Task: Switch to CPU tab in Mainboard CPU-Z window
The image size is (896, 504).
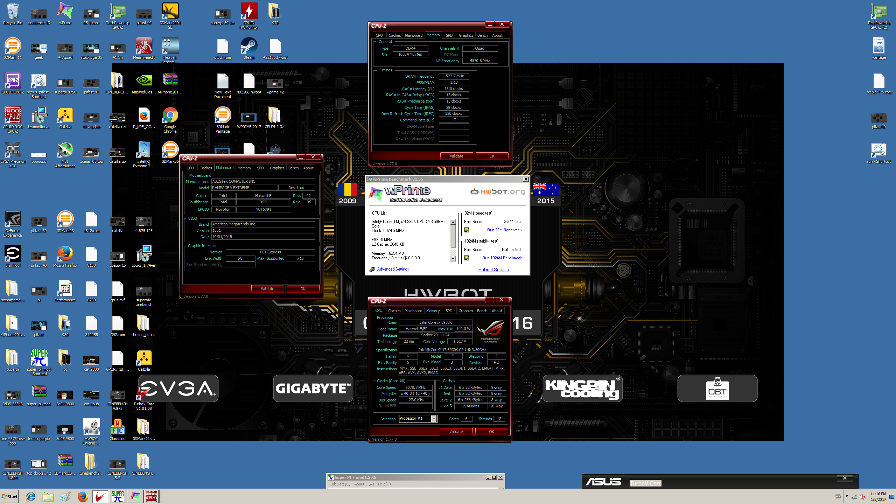Action: [x=190, y=168]
